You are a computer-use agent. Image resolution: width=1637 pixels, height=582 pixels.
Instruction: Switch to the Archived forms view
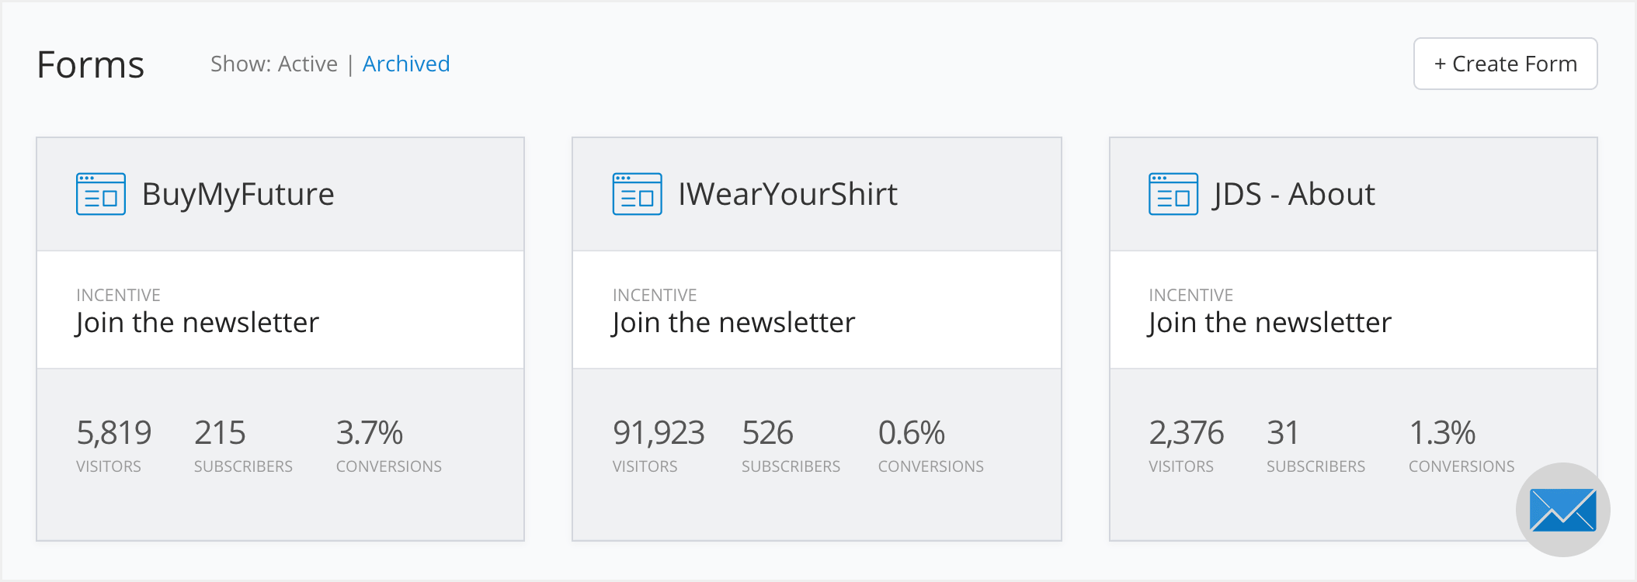(406, 64)
